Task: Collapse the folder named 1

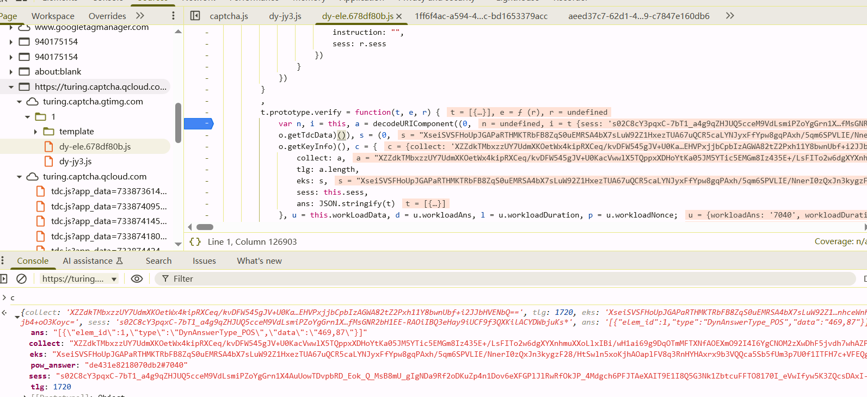Action: [x=28, y=117]
